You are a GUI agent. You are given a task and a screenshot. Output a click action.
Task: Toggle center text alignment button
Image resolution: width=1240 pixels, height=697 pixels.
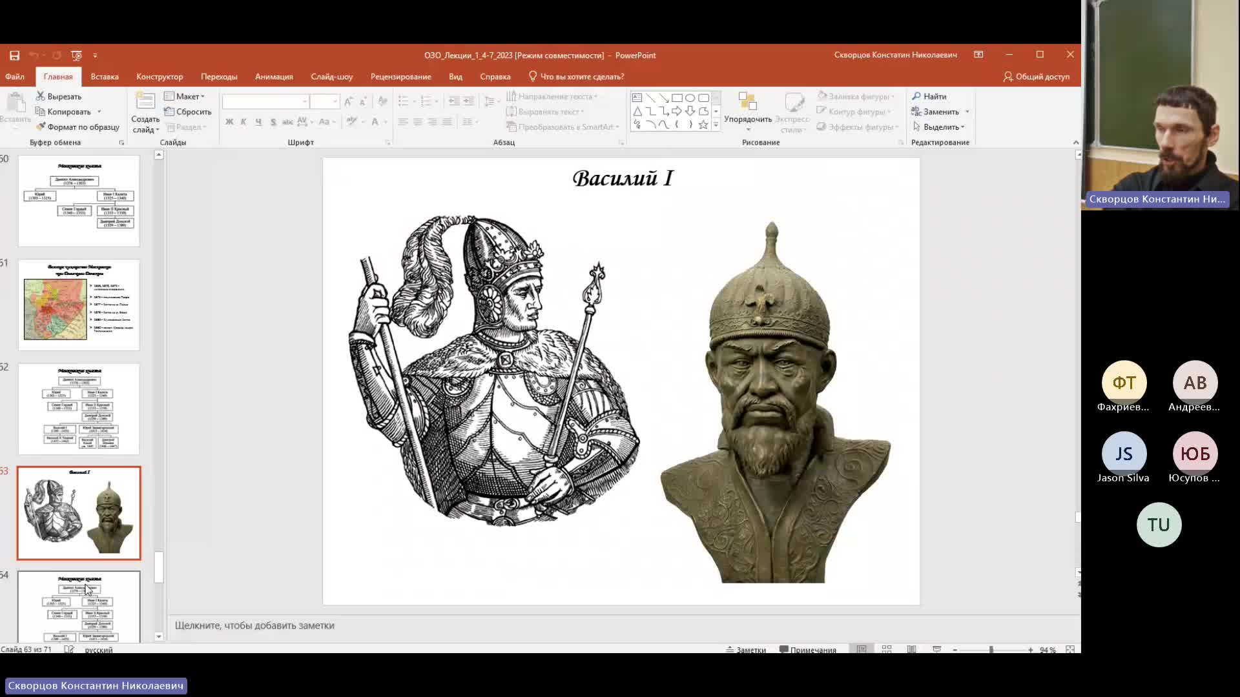417,121
